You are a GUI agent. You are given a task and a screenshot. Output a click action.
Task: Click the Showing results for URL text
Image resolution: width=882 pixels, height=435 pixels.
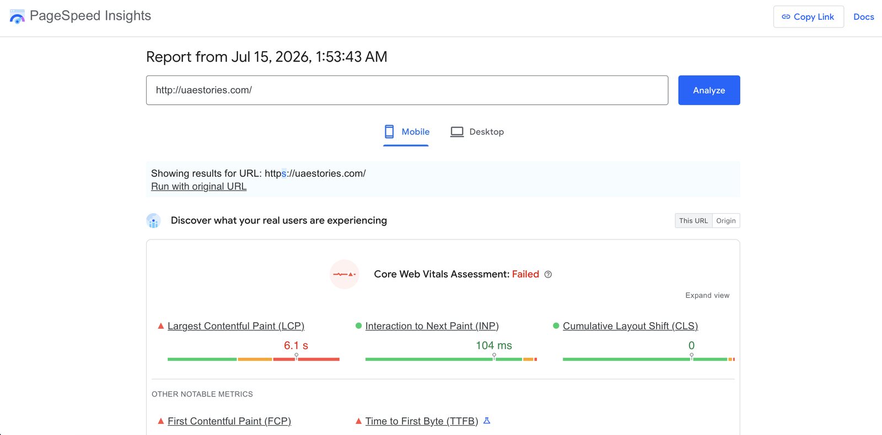tap(259, 173)
